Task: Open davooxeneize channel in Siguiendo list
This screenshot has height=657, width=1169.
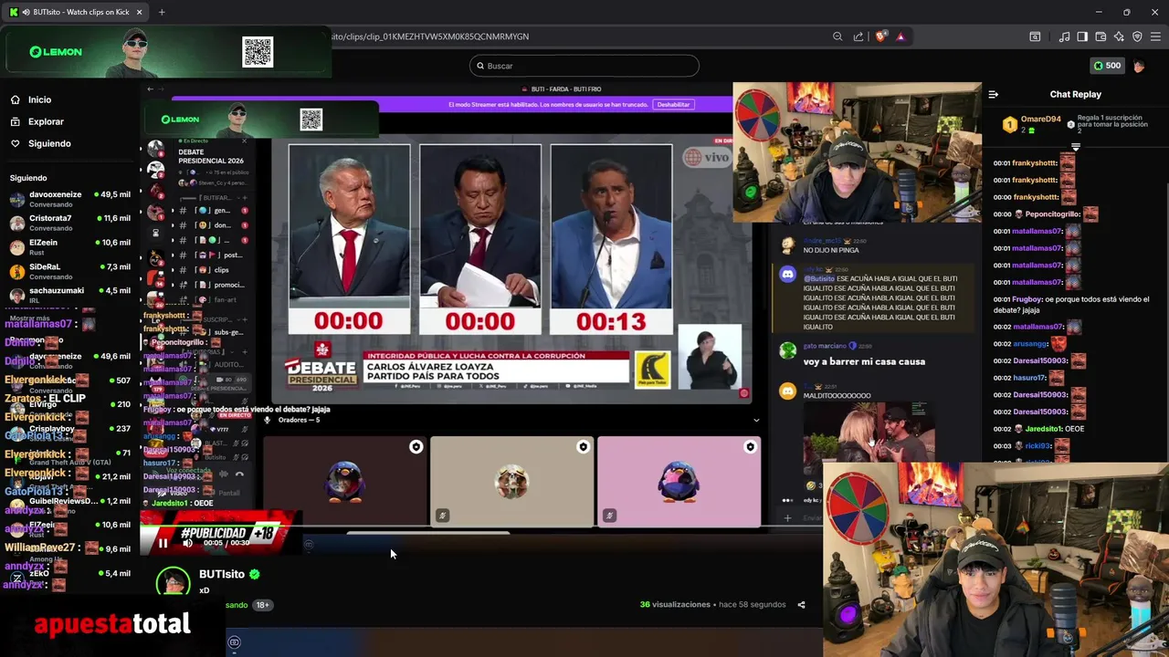Action: tap(71, 198)
